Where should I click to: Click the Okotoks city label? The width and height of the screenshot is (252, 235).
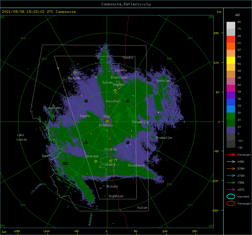[112, 186]
